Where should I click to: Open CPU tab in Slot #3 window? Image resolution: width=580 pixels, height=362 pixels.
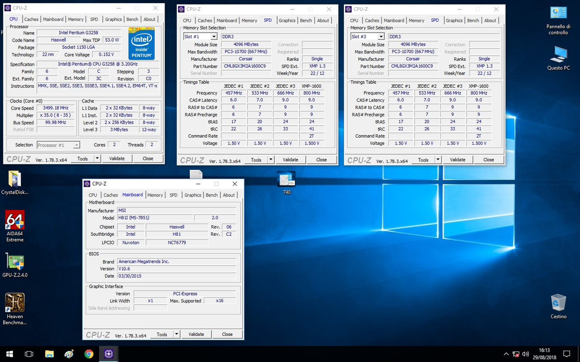pyautogui.click(x=354, y=21)
